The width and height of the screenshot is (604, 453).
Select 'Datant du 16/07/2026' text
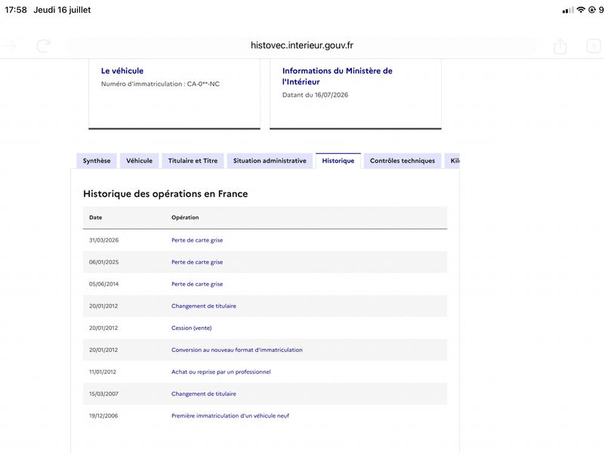315,95
